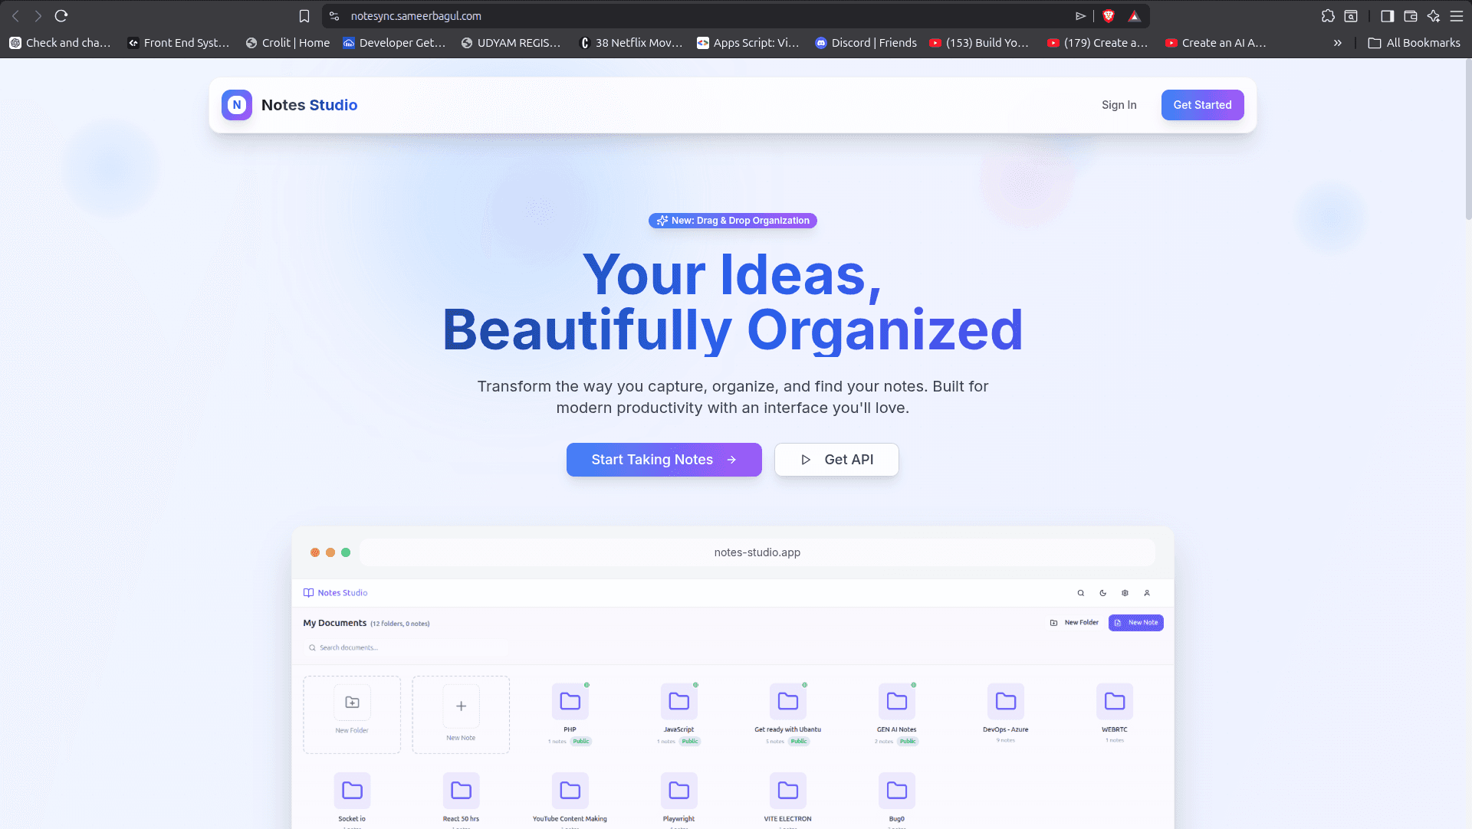The width and height of the screenshot is (1472, 829).
Task: Click the browser back arrow
Action: pyautogui.click(x=15, y=15)
